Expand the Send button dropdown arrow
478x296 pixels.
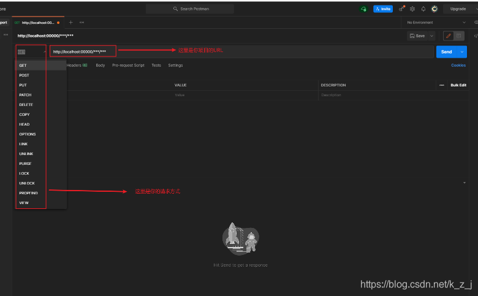click(462, 52)
